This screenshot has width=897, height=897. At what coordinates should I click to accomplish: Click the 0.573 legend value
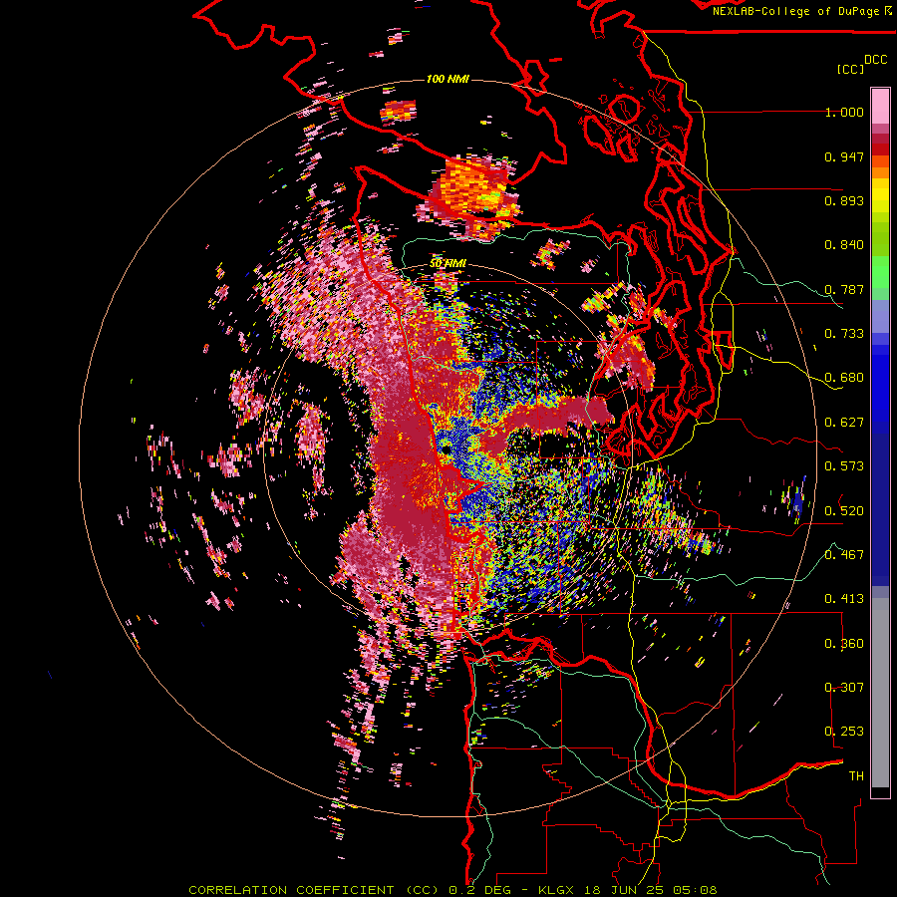coord(844,466)
